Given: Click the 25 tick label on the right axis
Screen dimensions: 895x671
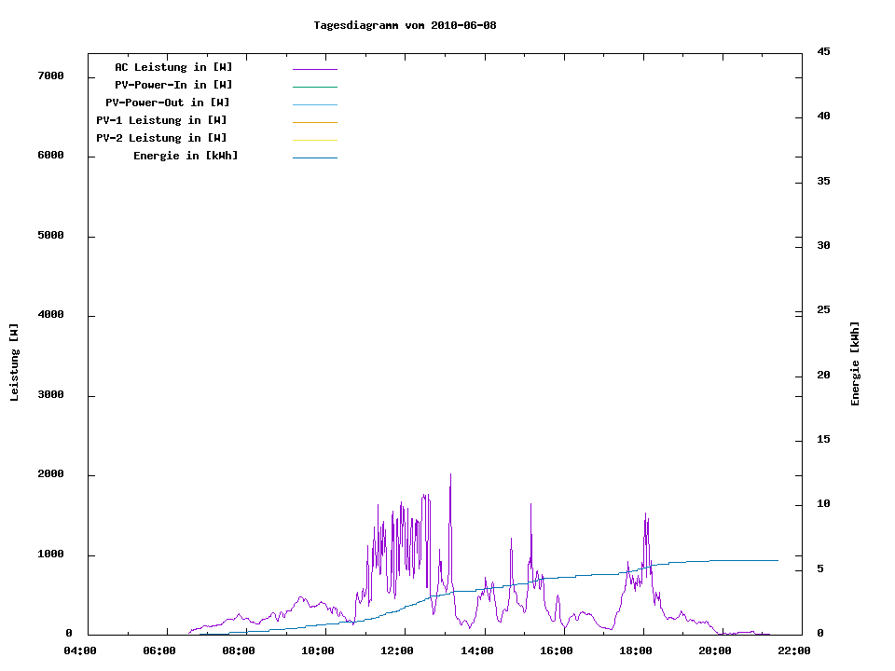Looking at the screenshot, I should tap(823, 310).
